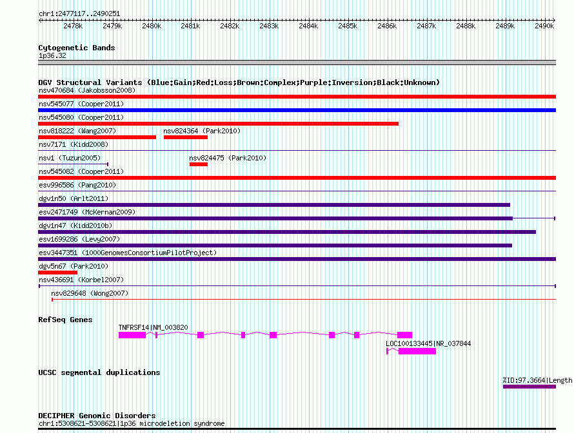Click the 2478k ruler position
The height and width of the screenshot is (433, 574).
[73, 26]
